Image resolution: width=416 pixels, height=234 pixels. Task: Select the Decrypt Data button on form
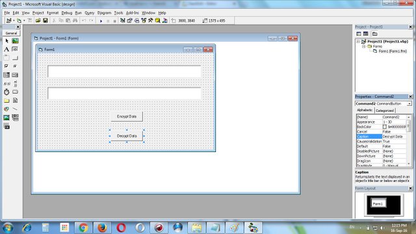click(x=127, y=136)
